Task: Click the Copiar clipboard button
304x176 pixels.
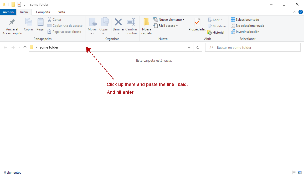Action: [28, 25]
